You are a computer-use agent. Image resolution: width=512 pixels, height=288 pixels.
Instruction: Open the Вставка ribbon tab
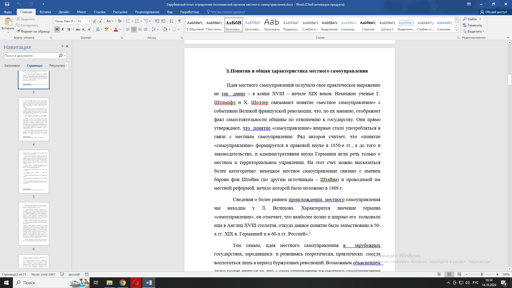tap(45, 12)
